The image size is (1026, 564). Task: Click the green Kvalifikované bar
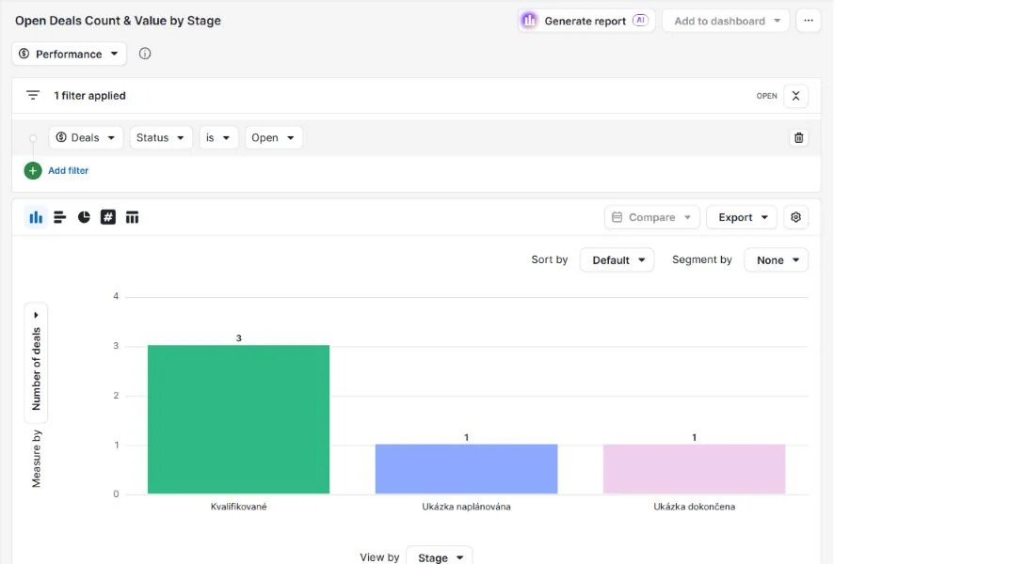(x=239, y=419)
